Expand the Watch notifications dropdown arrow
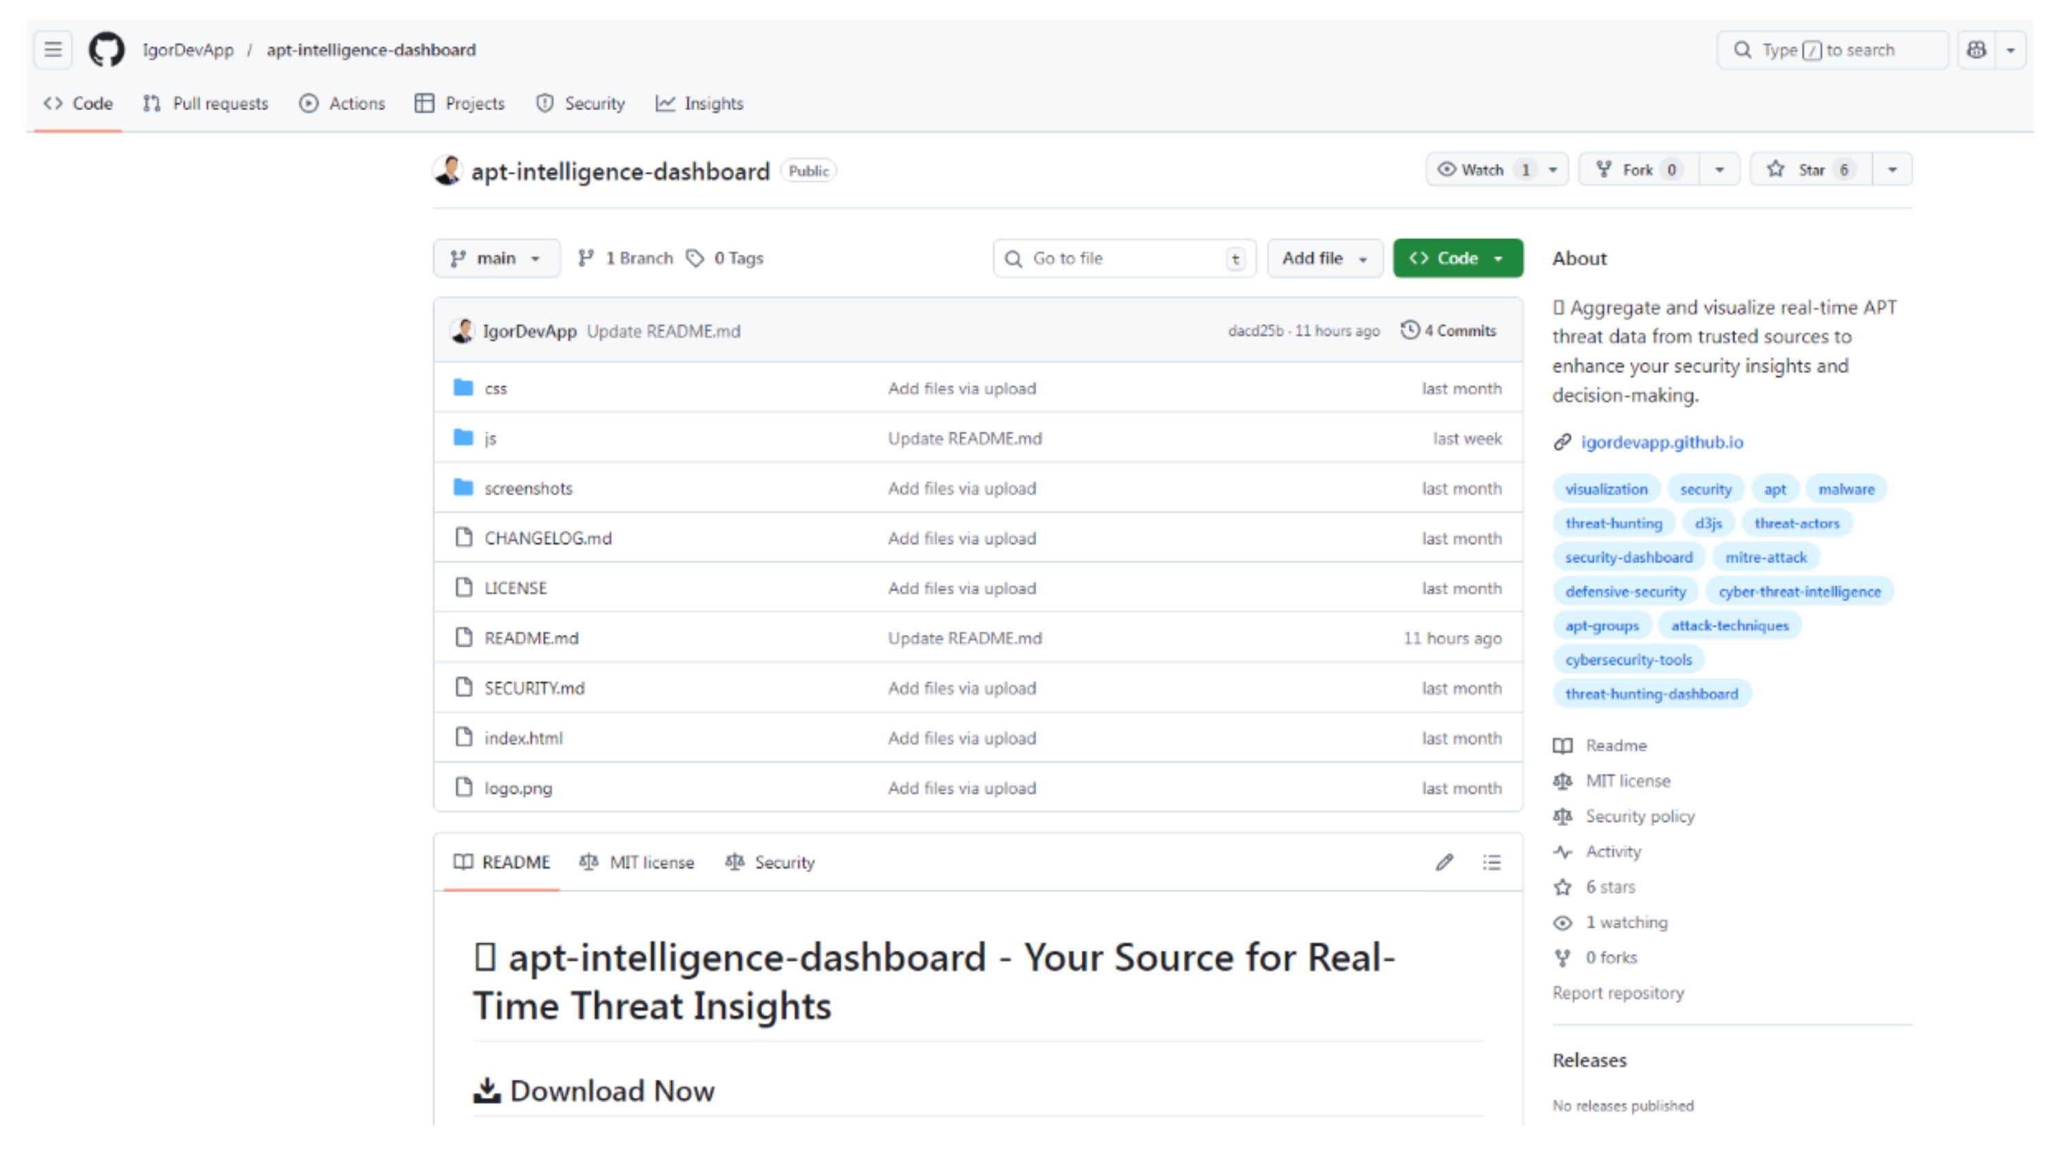 point(1553,170)
